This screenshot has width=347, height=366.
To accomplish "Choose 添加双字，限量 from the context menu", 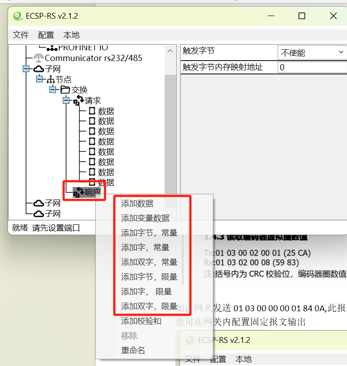I will [x=149, y=306].
